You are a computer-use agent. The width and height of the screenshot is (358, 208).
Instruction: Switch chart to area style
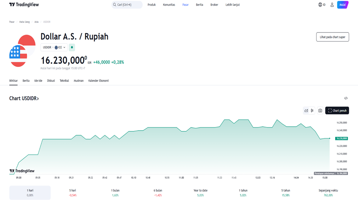click(x=306, y=111)
